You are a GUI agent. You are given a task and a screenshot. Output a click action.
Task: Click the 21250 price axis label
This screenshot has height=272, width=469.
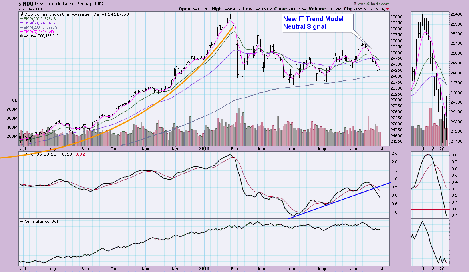pyautogui.click(x=396, y=142)
